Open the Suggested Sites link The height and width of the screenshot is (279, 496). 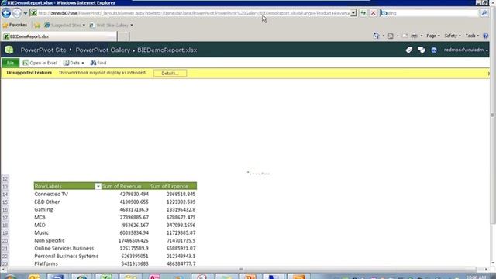tap(65, 25)
